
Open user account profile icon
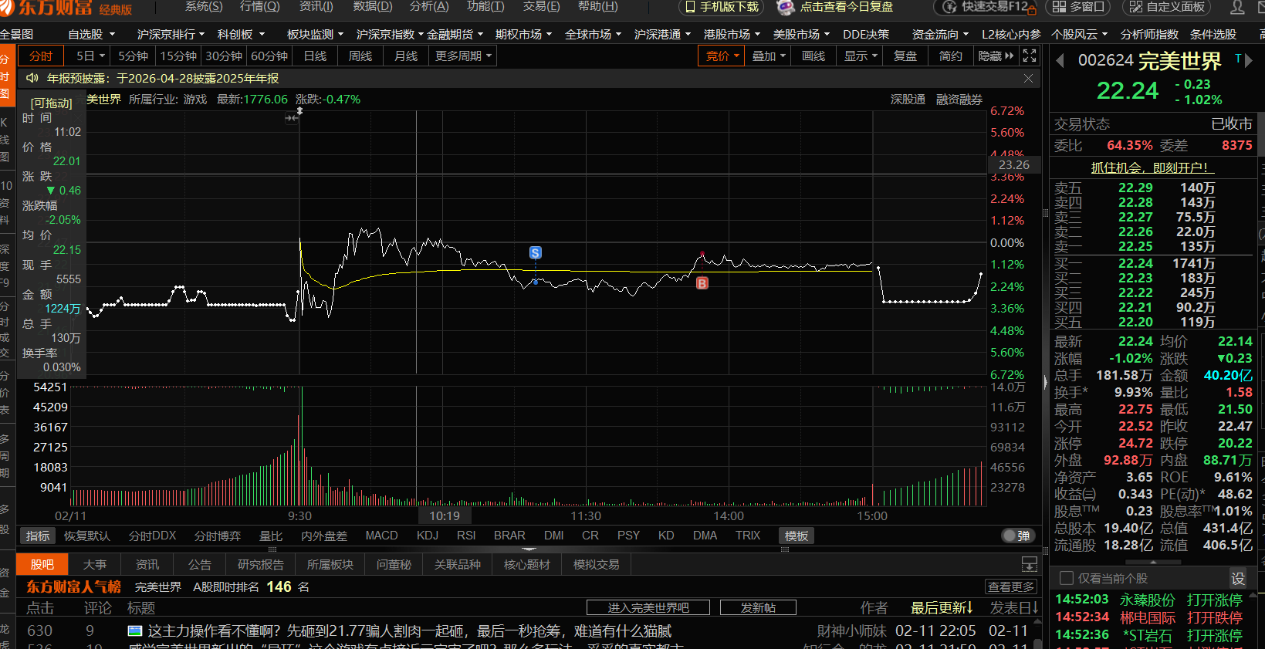1237,7
